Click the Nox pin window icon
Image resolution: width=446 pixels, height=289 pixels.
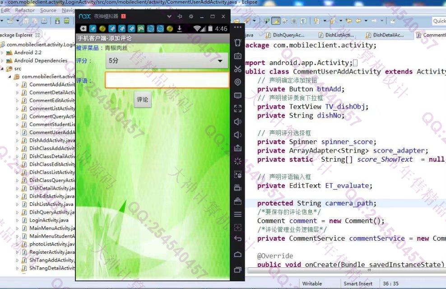tap(180, 17)
